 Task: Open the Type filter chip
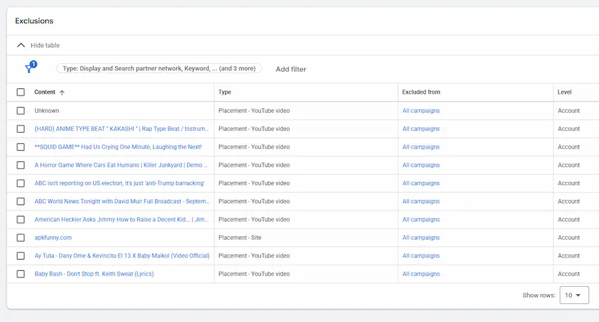coord(159,68)
